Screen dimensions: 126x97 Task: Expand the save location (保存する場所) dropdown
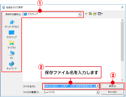pyautogui.click(x=79, y=14)
